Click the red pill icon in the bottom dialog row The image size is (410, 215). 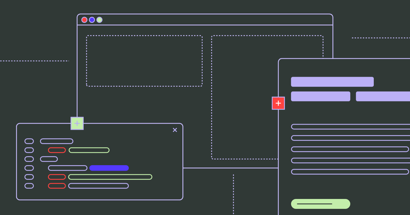click(57, 186)
